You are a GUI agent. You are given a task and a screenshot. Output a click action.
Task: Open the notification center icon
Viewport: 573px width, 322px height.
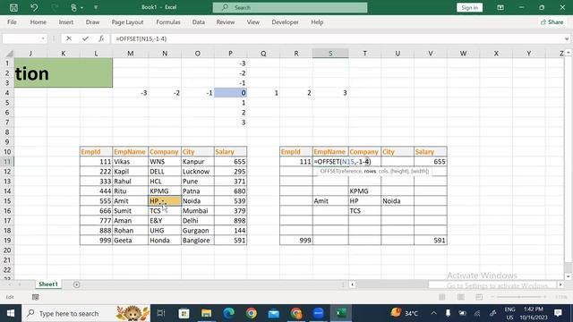click(x=558, y=313)
